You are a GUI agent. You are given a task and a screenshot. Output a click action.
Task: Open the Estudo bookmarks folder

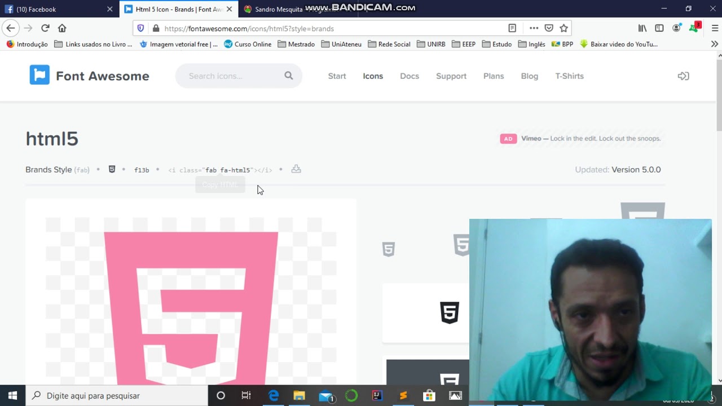click(497, 44)
